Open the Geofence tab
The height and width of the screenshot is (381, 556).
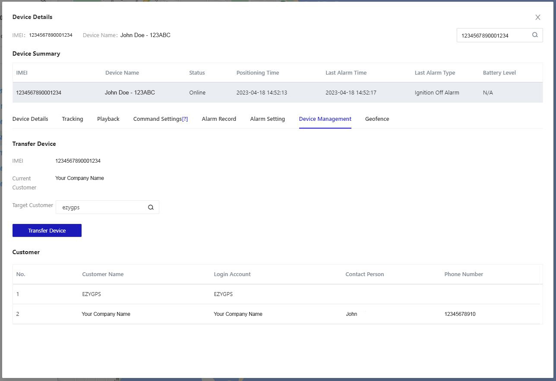click(x=377, y=119)
